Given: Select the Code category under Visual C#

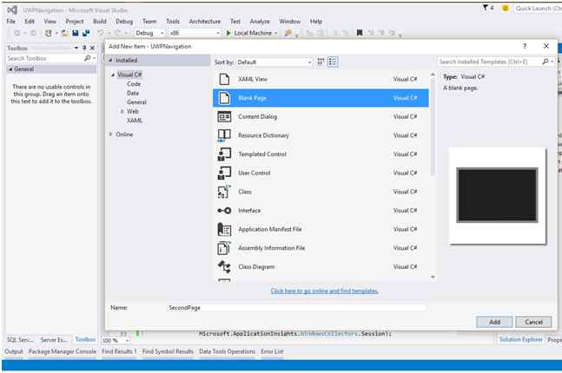Looking at the screenshot, I should point(134,84).
